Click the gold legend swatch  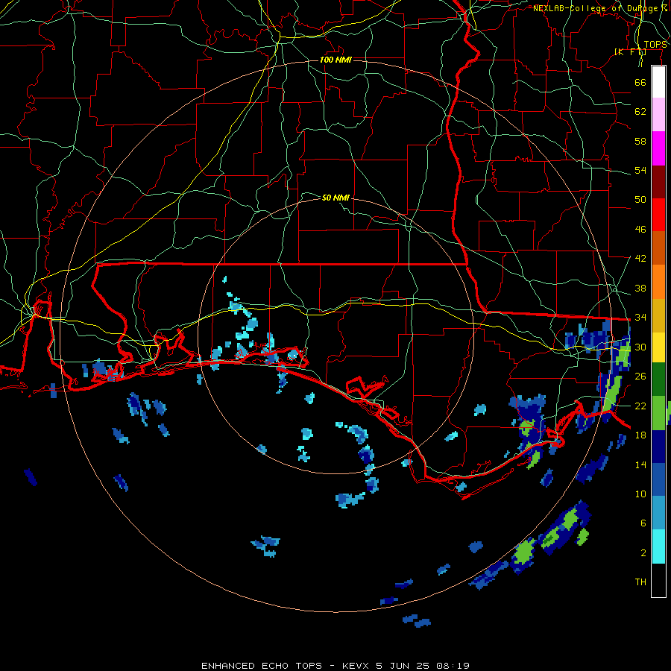click(x=658, y=315)
